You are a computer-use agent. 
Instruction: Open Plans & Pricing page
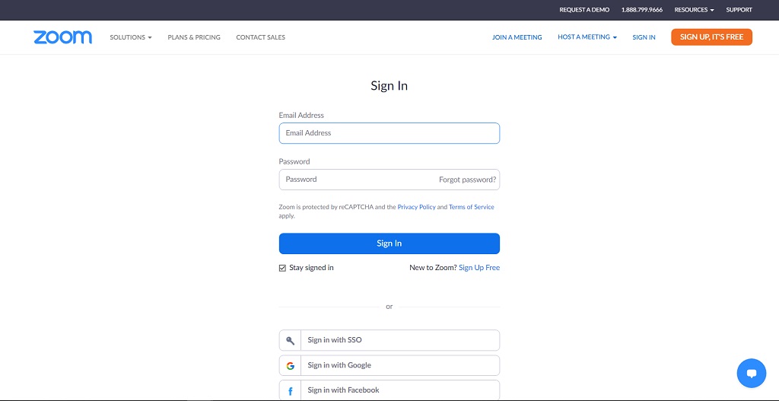point(194,37)
